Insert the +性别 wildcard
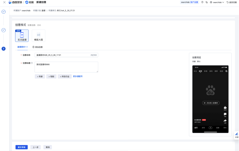The image size is (239, 151). 51,76
